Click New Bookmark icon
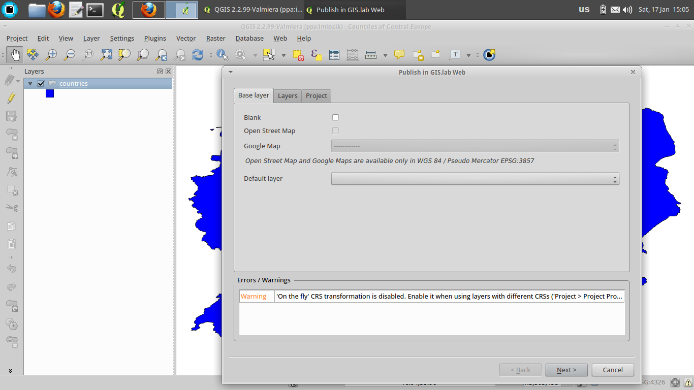This screenshot has height=390, width=694. pyautogui.click(x=418, y=55)
